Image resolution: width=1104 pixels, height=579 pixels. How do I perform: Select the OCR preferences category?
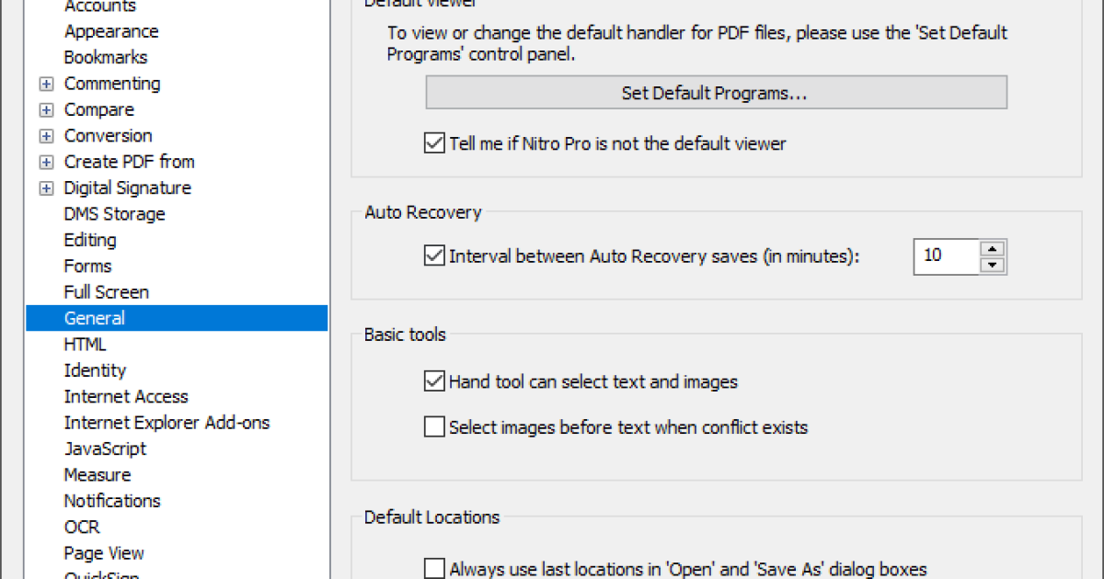82,527
